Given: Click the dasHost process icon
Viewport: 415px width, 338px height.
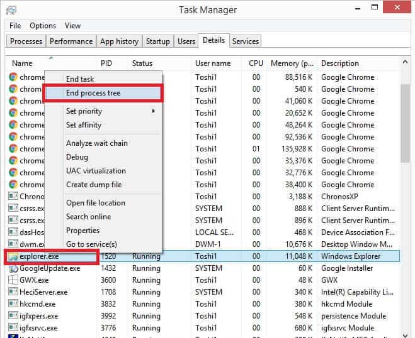Looking at the screenshot, I should coord(13,232).
